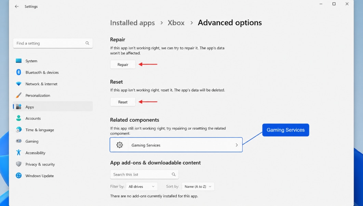Open the Sort by Name (A to Z) dropdown
Screen dimensions: 363x206
tap(198, 186)
